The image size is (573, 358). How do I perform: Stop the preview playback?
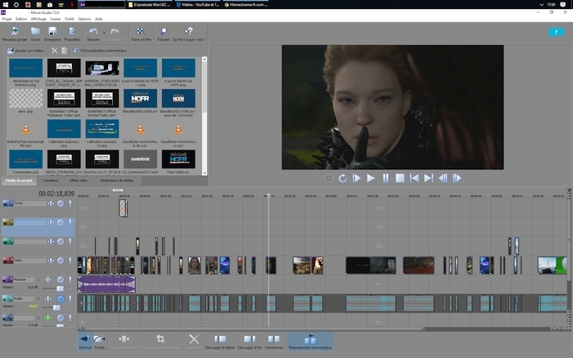(x=399, y=178)
